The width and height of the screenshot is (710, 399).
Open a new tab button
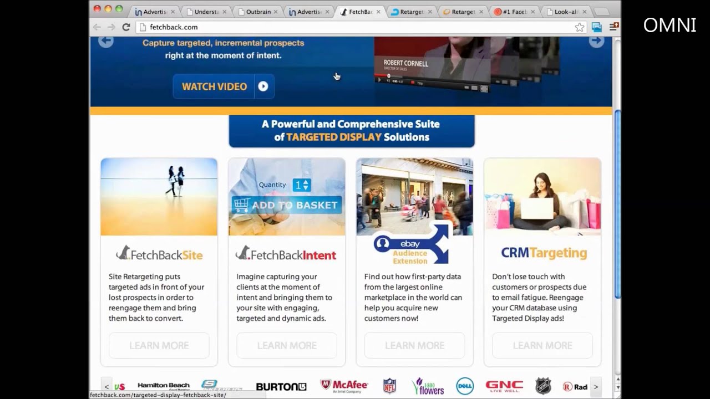click(602, 12)
